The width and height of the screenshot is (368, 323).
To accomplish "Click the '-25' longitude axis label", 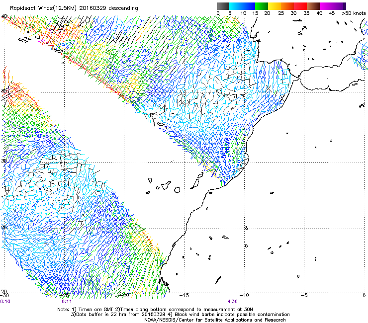I will (x=65, y=295).
